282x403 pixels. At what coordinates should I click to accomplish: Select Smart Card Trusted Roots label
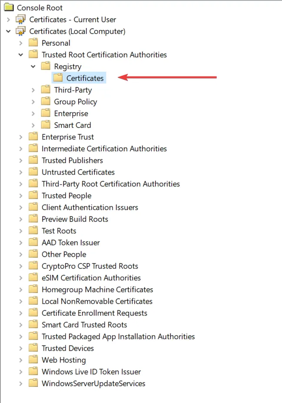pyautogui.click(x=84, y=325)
